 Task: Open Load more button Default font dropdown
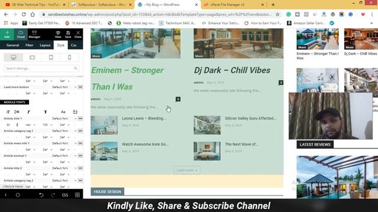(x=64, y=87)
